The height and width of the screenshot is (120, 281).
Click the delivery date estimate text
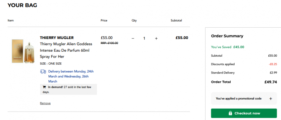point(71,76)
